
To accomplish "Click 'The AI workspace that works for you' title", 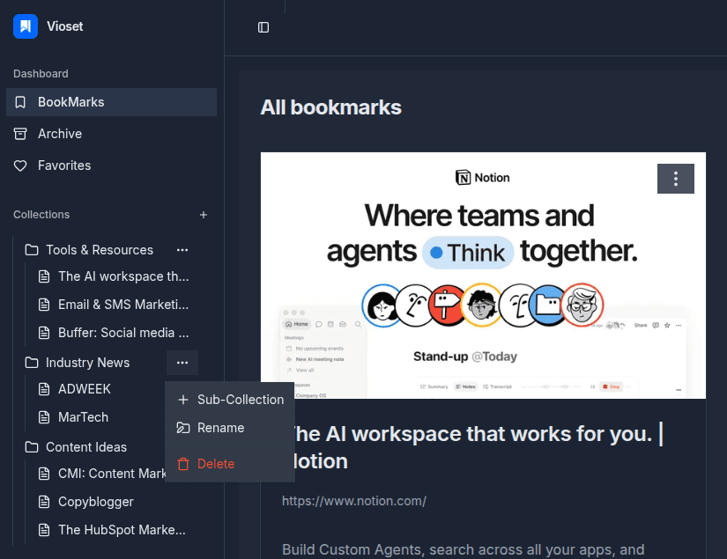I will [x=473, y=447].
